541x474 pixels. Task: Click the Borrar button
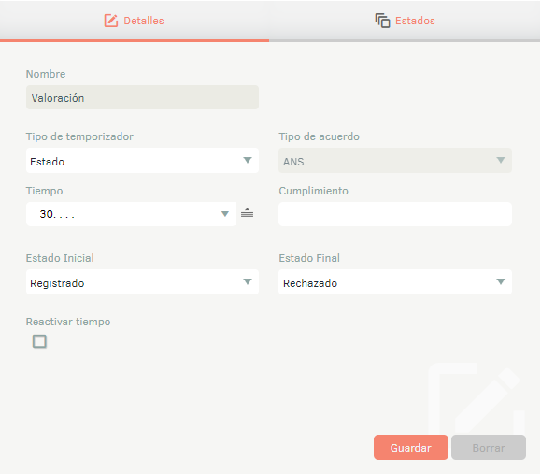click(489, 448)
